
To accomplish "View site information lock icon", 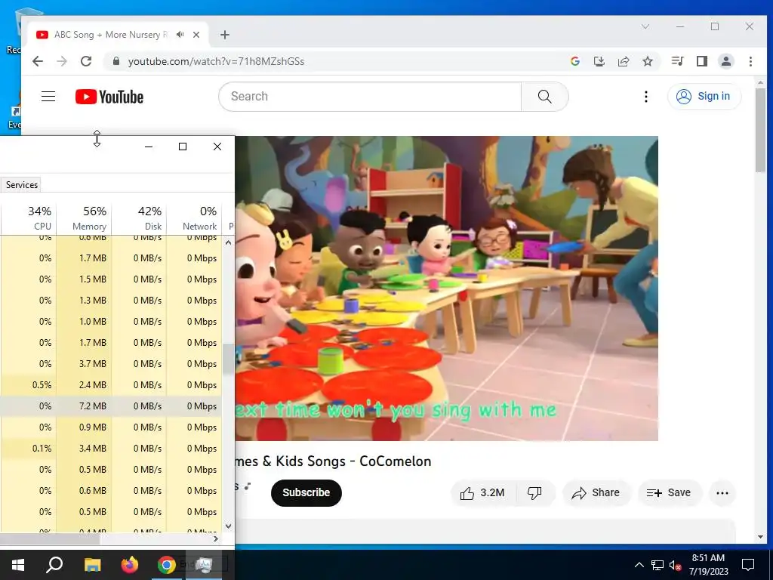I will 115,61.
